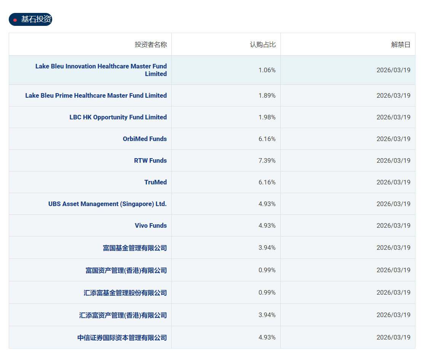Image resolution: width=425 pixels, height=357 pixels.
Task: Click the 认购占比 column header
Action: pos(263,44)
